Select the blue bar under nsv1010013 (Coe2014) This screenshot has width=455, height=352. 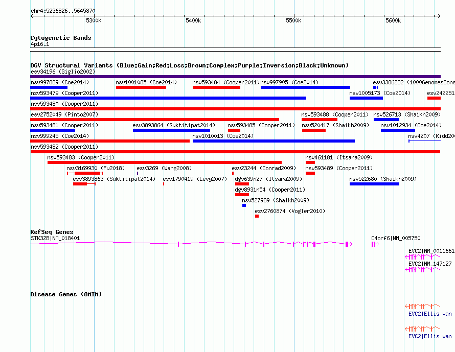[x=274, y=141]
